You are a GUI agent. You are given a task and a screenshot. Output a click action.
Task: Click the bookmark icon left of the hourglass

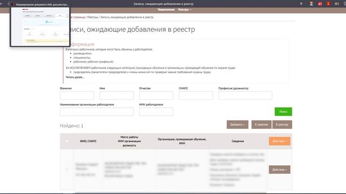(301, 4)
